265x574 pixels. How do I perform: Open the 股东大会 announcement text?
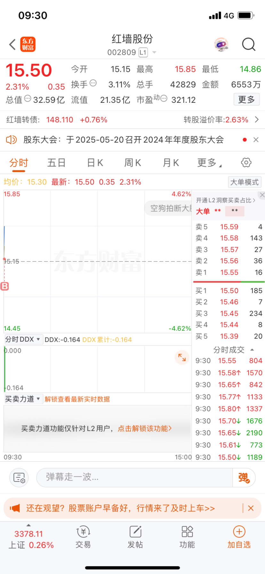click(x=123, y=140)
